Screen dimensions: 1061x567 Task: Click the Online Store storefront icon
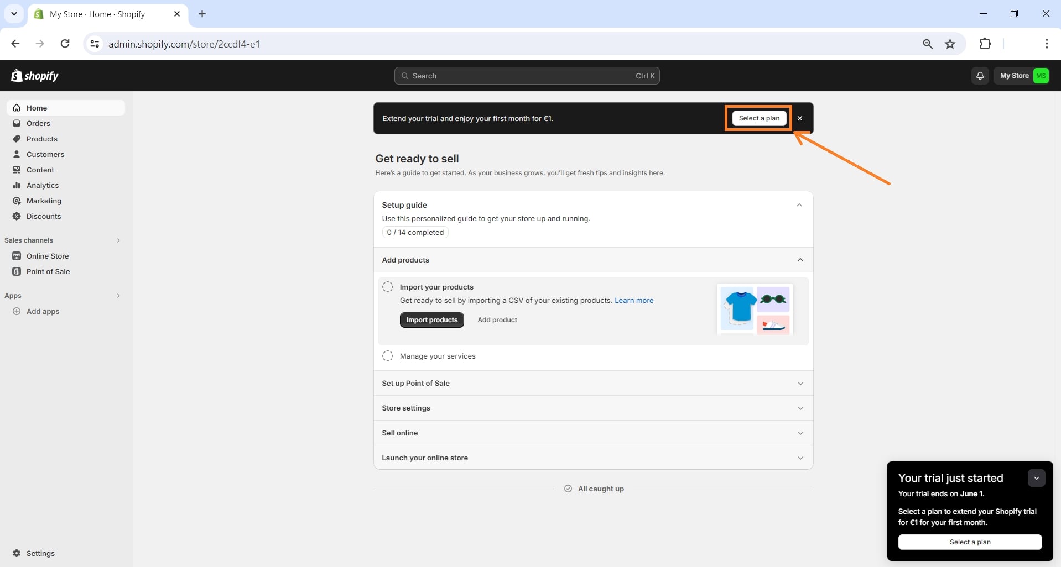17,256
